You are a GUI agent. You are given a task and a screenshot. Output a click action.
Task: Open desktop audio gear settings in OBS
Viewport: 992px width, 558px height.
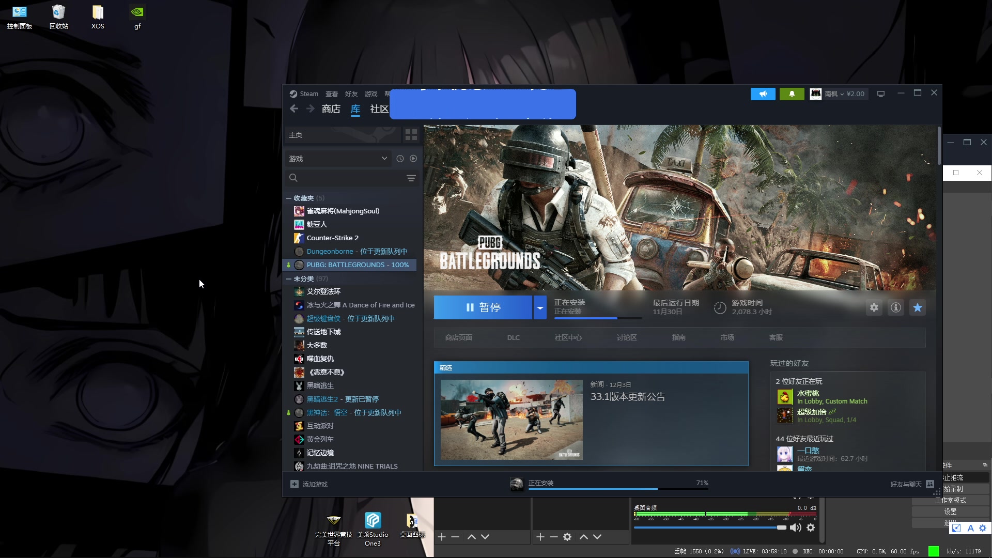coord(811,528)
